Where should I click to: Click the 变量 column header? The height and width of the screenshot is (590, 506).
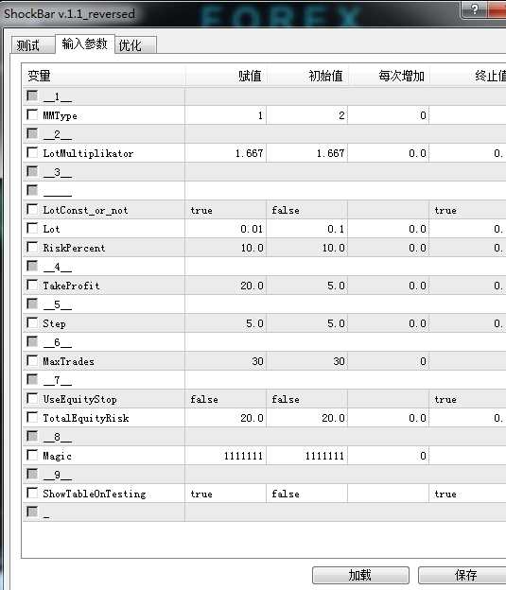click(104, 76)
